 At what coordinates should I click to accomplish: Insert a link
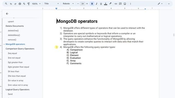pyautogui.click(x=116, y=4)
